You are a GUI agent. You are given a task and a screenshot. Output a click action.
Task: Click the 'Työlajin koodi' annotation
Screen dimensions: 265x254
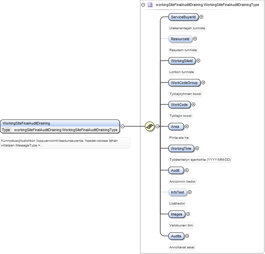pyautogui.click(x=181, y=116)
